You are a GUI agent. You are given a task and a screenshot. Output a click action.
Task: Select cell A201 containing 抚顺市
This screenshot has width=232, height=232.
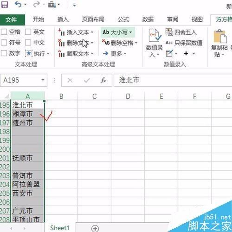(x=28, y=158)
